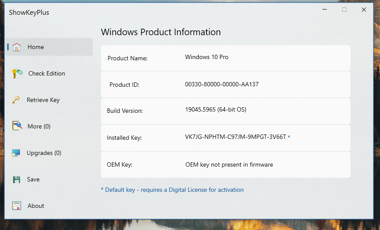
Task: Click the Save floppy disk icon
Action: (17, 180)
